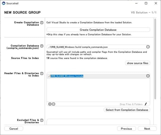
Task: Click pencil icon to edit header paths
Action: click(146, 104)
